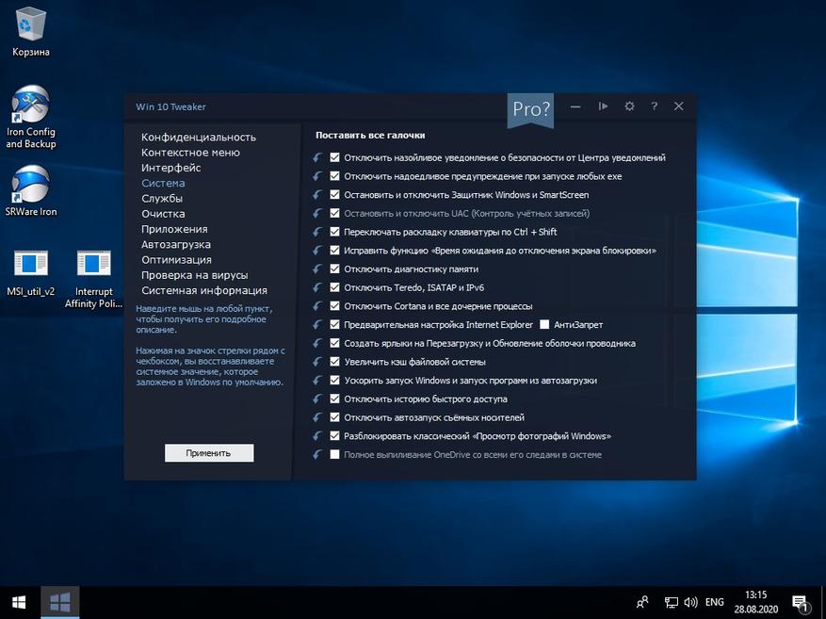Open the settings gear in Win 10 Tweaker

tap(629, 106)
